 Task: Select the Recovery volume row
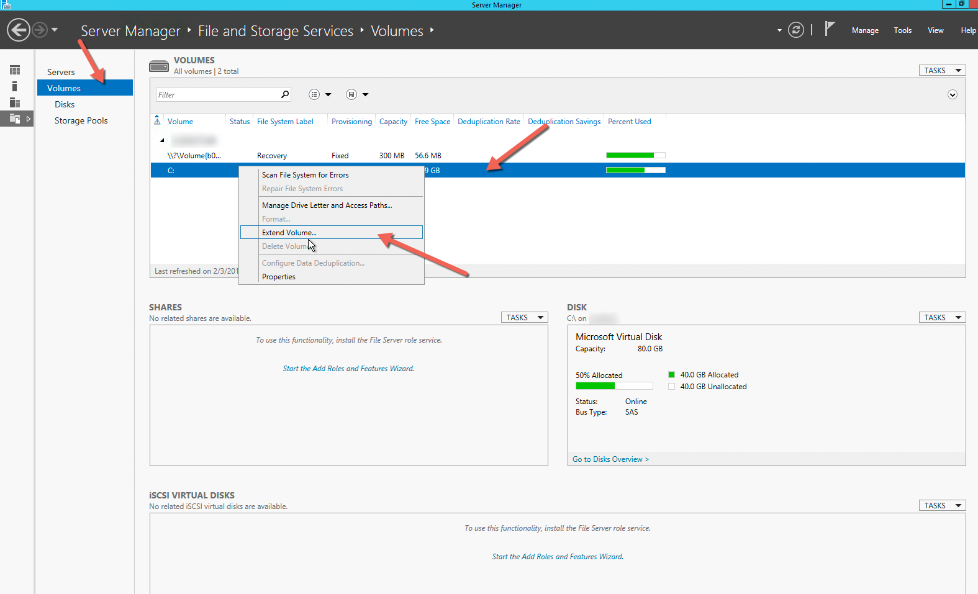pos(558,156)
